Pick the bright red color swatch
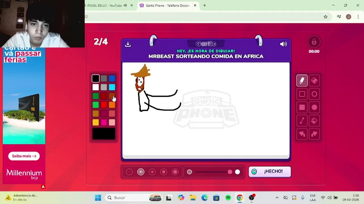The width and height of the screenshot is (364, 204). 104,105
